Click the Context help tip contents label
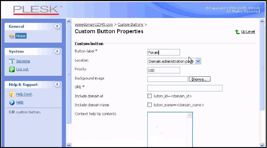This screenshot has width=267, height=148. [x=95, y=114]
